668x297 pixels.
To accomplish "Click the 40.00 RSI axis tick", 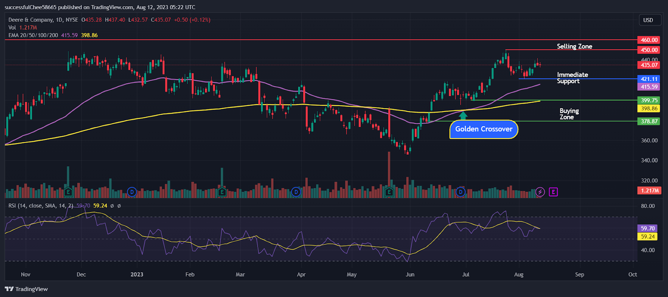I will tap(648, 250).
